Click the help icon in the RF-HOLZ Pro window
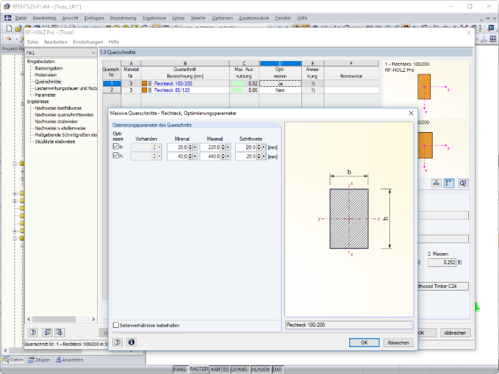The height and width of the screenshot is (374, 499). click(33, 333)
